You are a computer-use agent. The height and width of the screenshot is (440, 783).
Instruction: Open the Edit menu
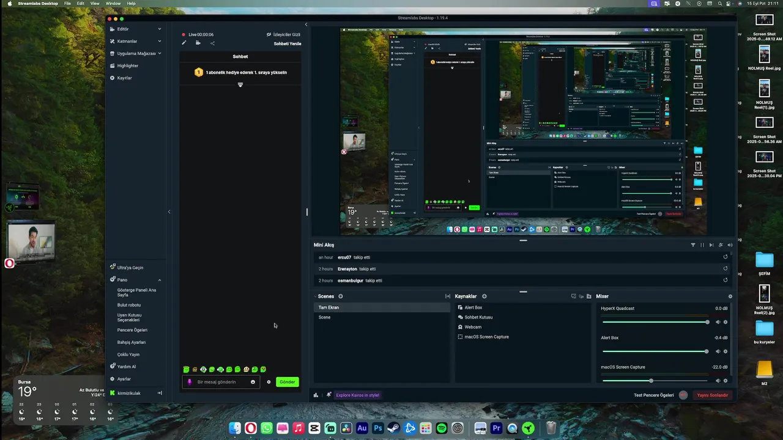80,4
